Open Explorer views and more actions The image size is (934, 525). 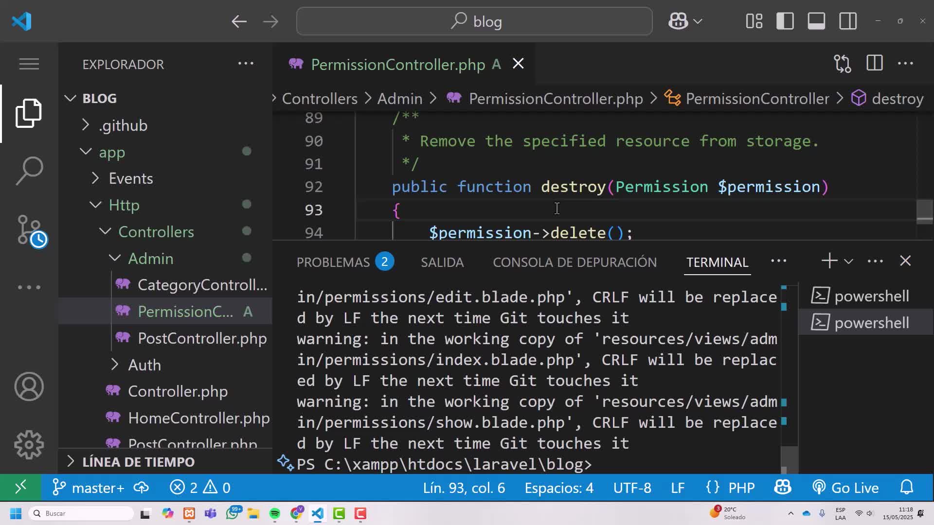246,64
